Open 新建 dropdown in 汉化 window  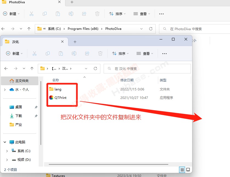pyautogui.click(x=14, y=53)
